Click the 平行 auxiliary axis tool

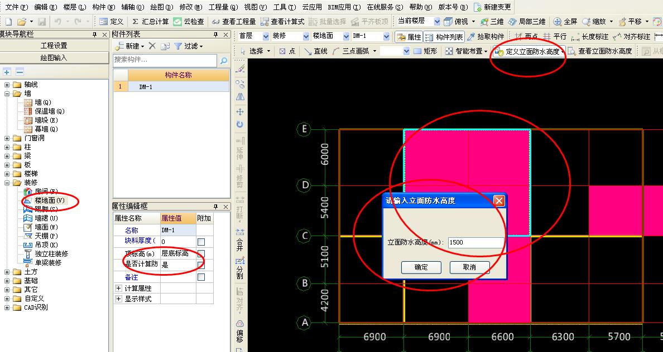point(555,37)
